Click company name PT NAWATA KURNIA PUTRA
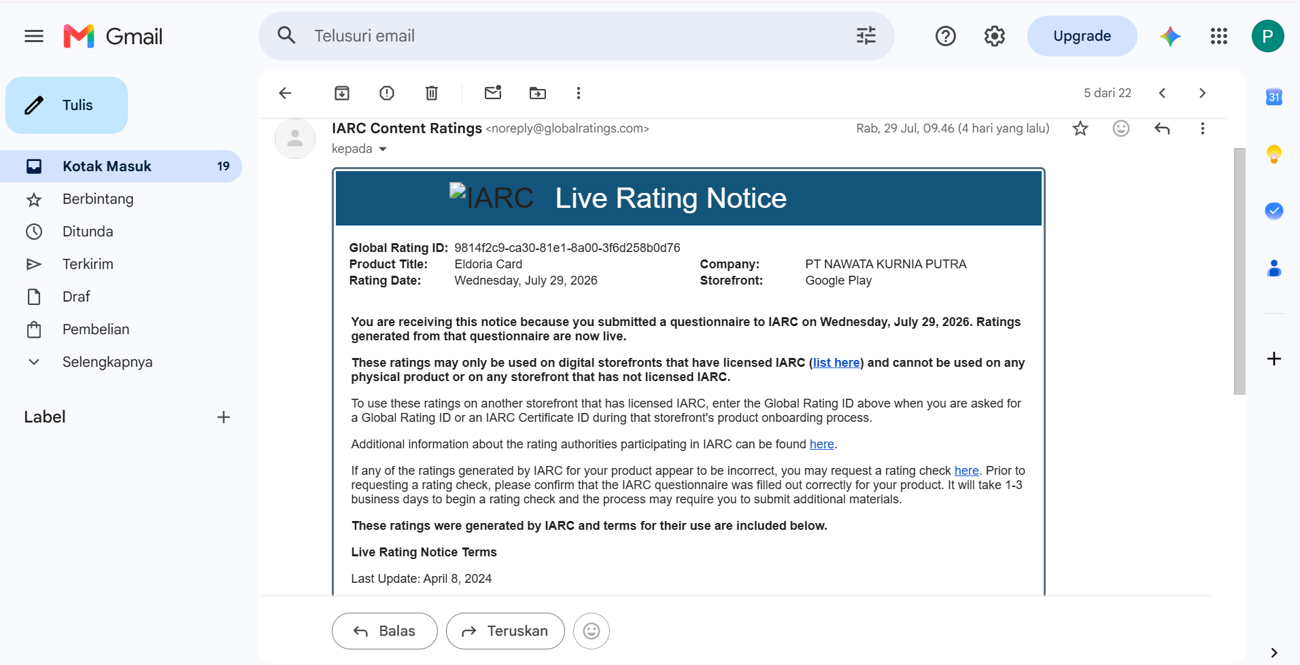Screen dimensions: 1300x665 tap(885, 264)
